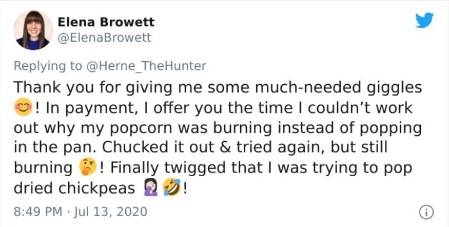Click the facepalm woman emoji
The height and width of the screenshot is (227, 449).
click(150, 188)
